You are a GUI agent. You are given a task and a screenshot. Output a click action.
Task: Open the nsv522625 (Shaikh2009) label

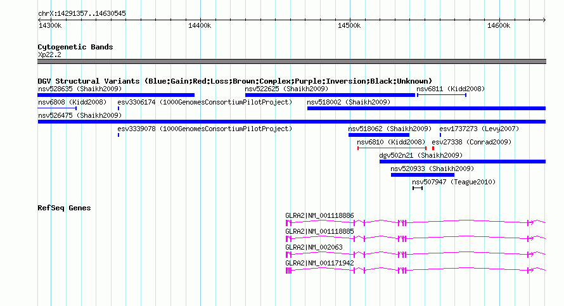286,89
